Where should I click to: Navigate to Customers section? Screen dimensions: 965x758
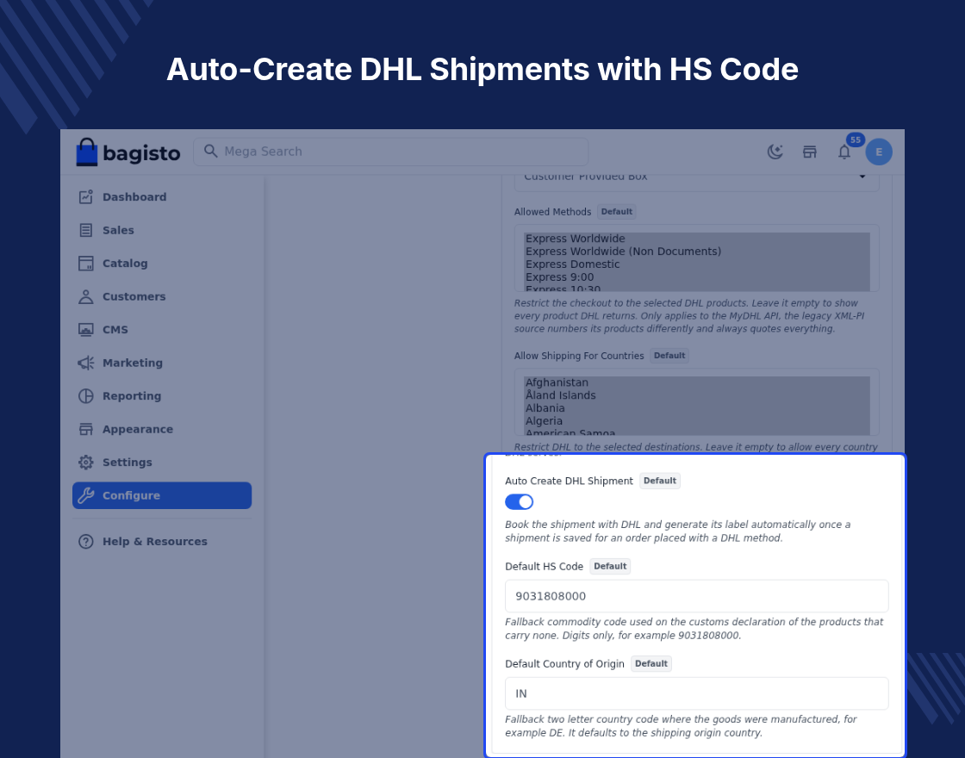coord(162,296)
